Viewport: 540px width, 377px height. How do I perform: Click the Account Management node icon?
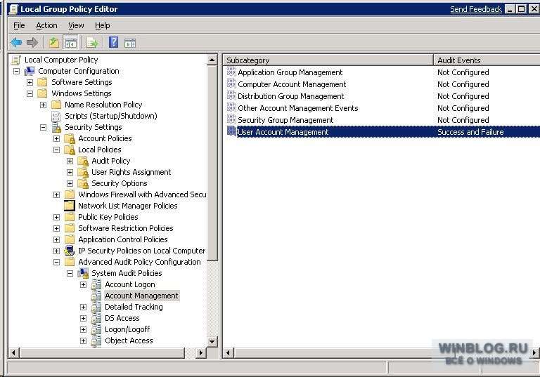click(96, 296)
